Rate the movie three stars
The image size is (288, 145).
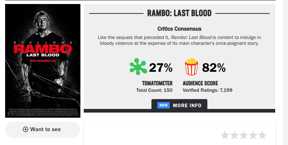click(x=243, y=135)
